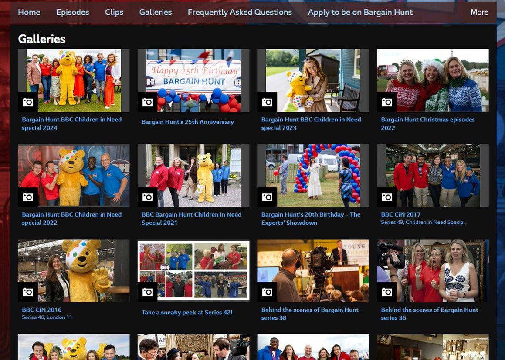505x360 pixels.
Task: Open the Episodes section
Action: tap(72, 12)
